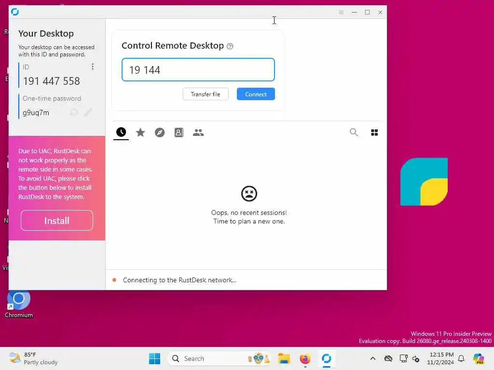
Task: Open the Address book tab
Action: (x=179, y=132)
